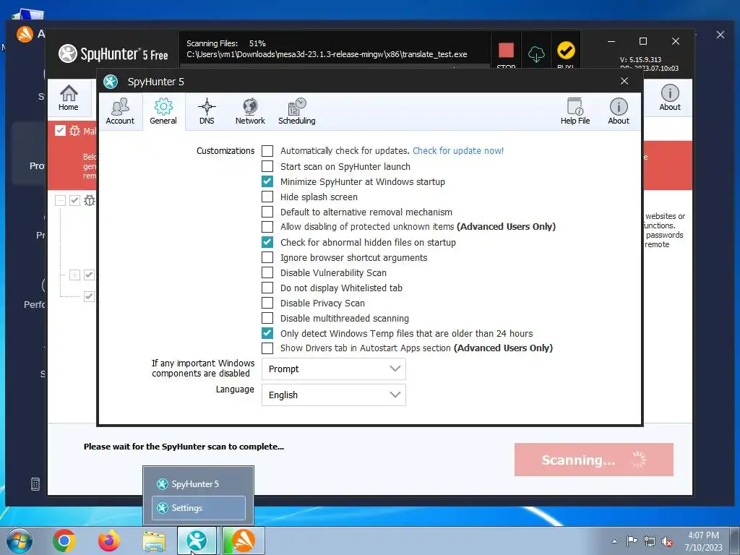The width and height of the screenshot is (740, 555).
Task: Enable Automatically check for updates
Action: pos(267,151)
